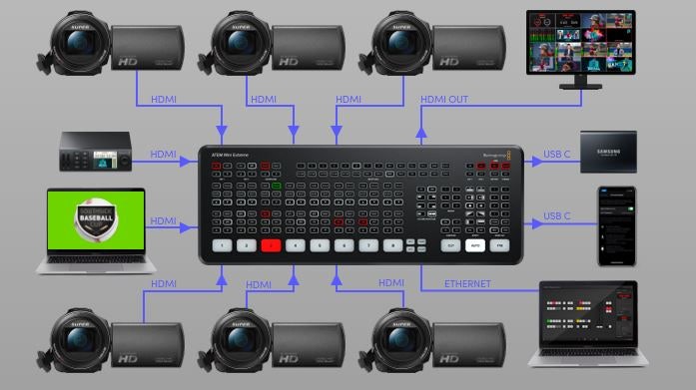This screenshot has width=696, height=390.
Task: Click the ETHERNET label
Action: point(467,283)
